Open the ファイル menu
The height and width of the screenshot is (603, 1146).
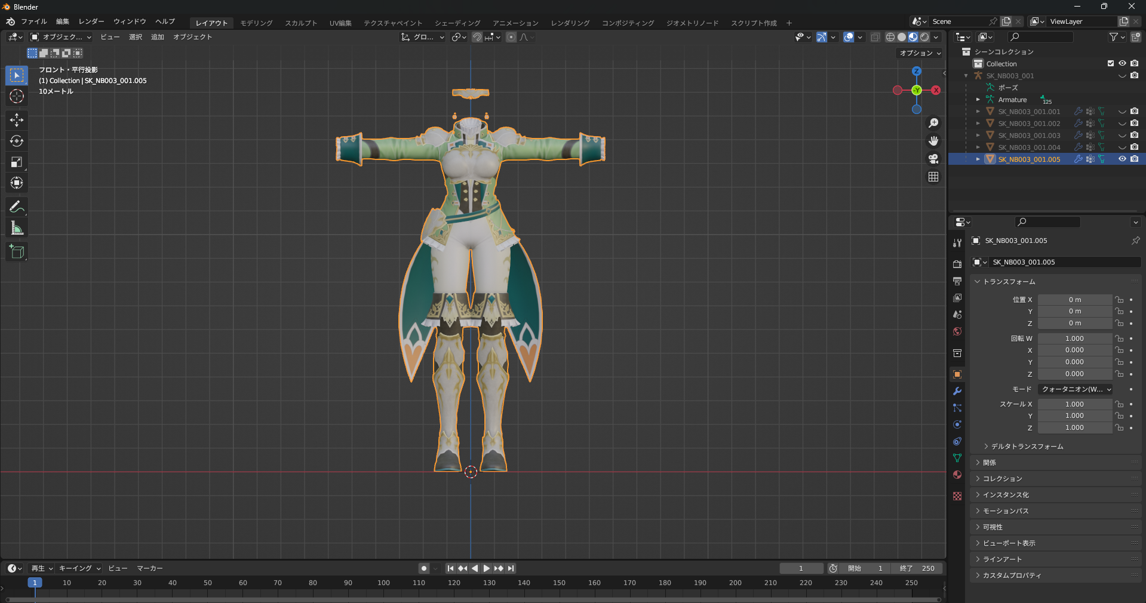(x=34, y=21)
